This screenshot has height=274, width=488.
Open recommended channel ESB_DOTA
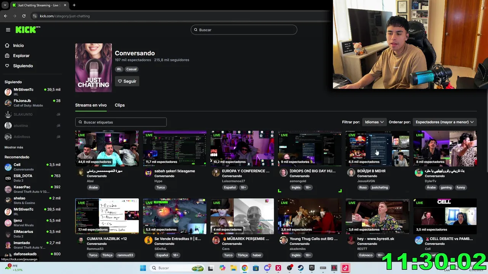coord(32,178)
